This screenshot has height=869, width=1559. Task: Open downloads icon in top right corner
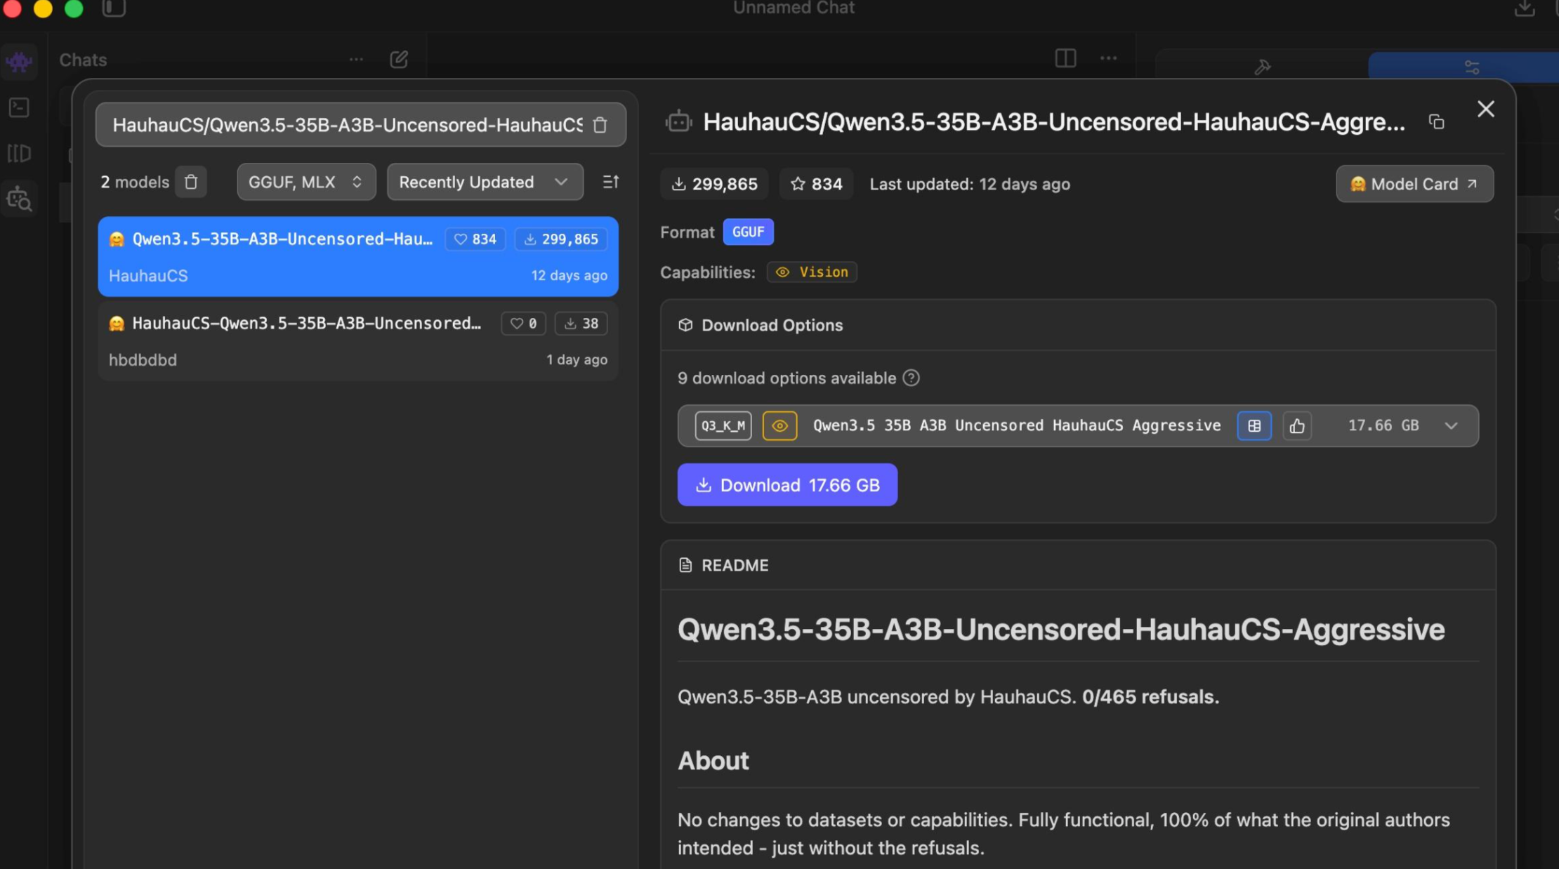(1524, 8)
